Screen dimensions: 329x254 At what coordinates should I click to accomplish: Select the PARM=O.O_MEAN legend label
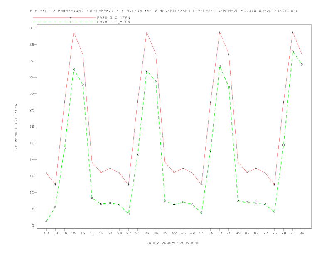pyautogui.click(x=113, y=17)
